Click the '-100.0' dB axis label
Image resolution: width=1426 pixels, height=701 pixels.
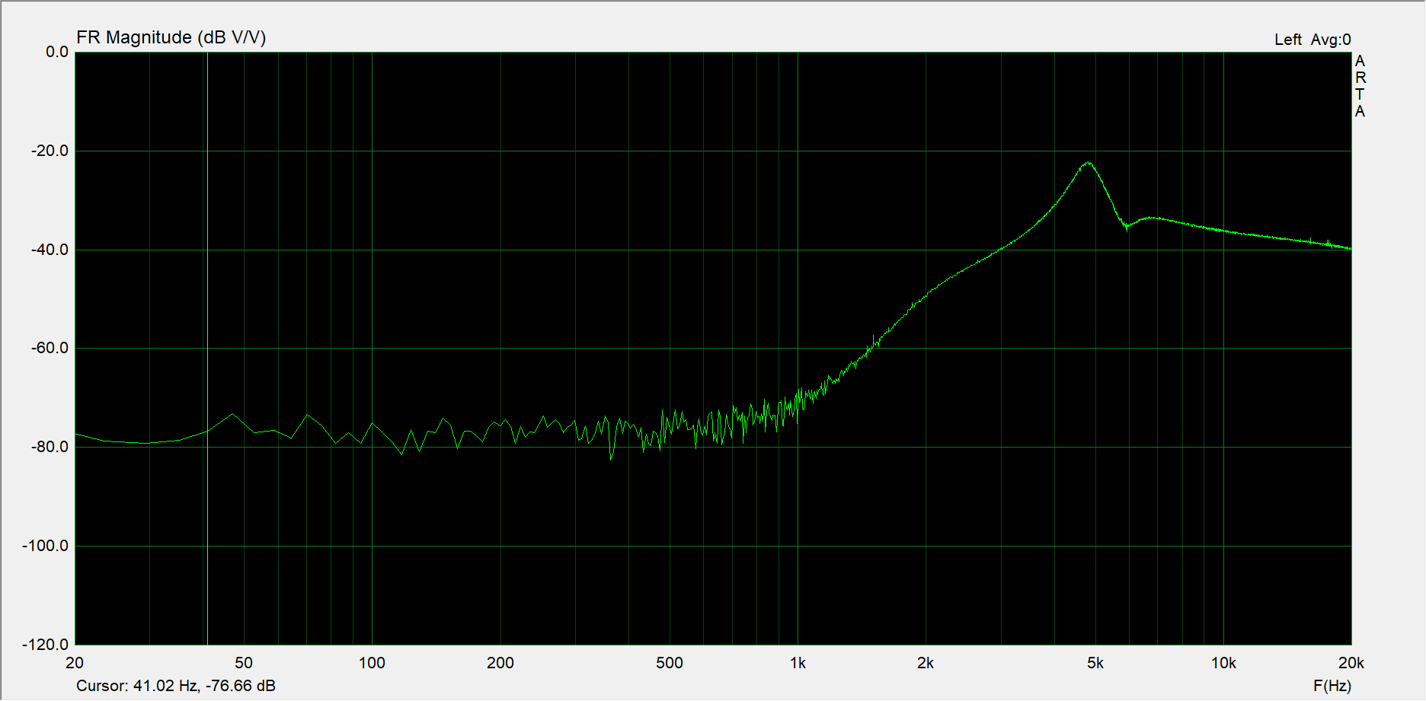tap(46, 546)
